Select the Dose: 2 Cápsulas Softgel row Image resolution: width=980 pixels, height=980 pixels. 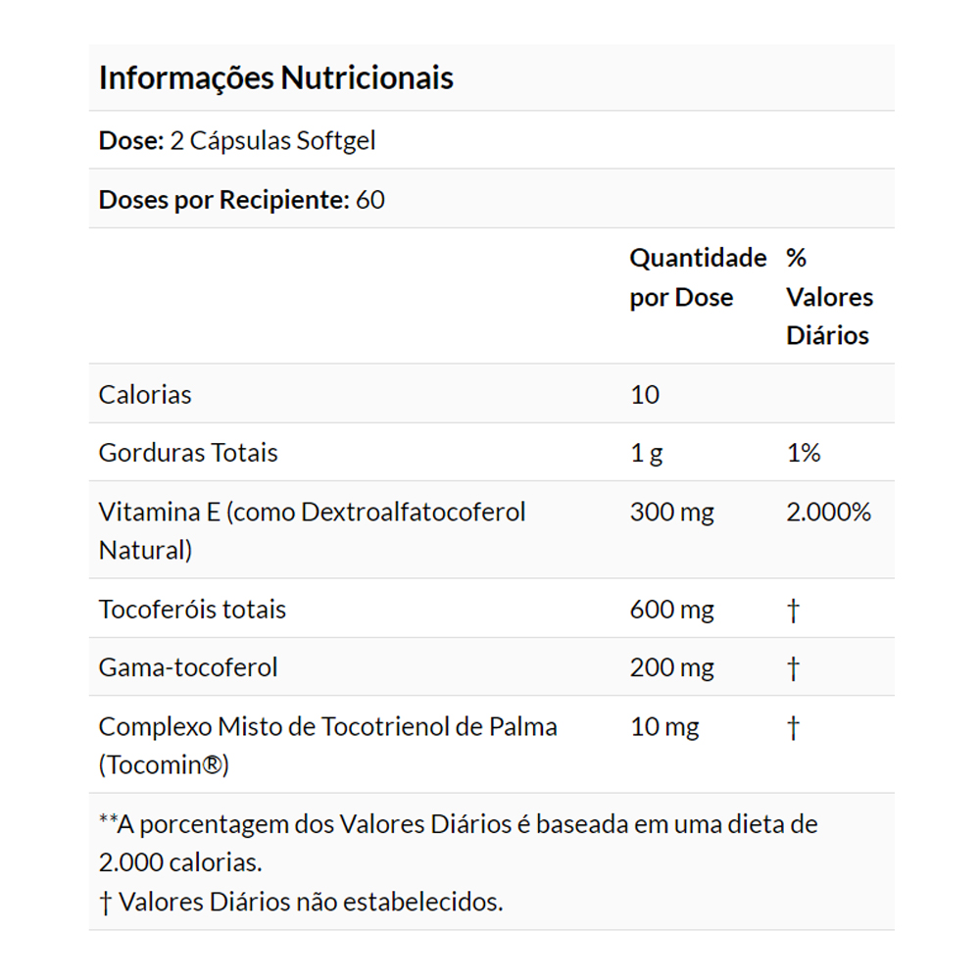[x=491, y=140]
